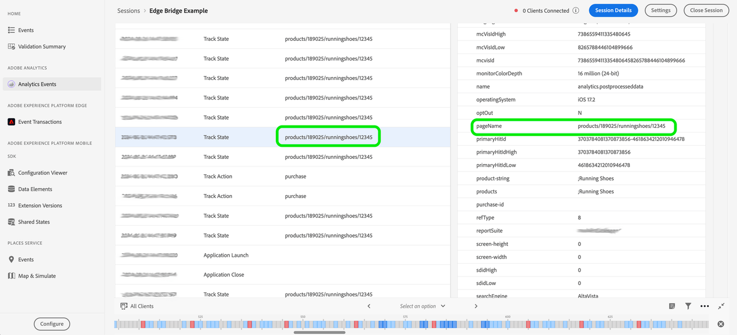Open Extension Versions view

tap(40, 205)
